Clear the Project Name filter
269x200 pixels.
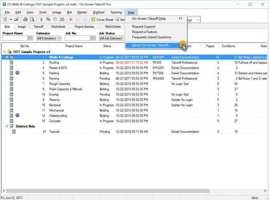pos(31,38)
